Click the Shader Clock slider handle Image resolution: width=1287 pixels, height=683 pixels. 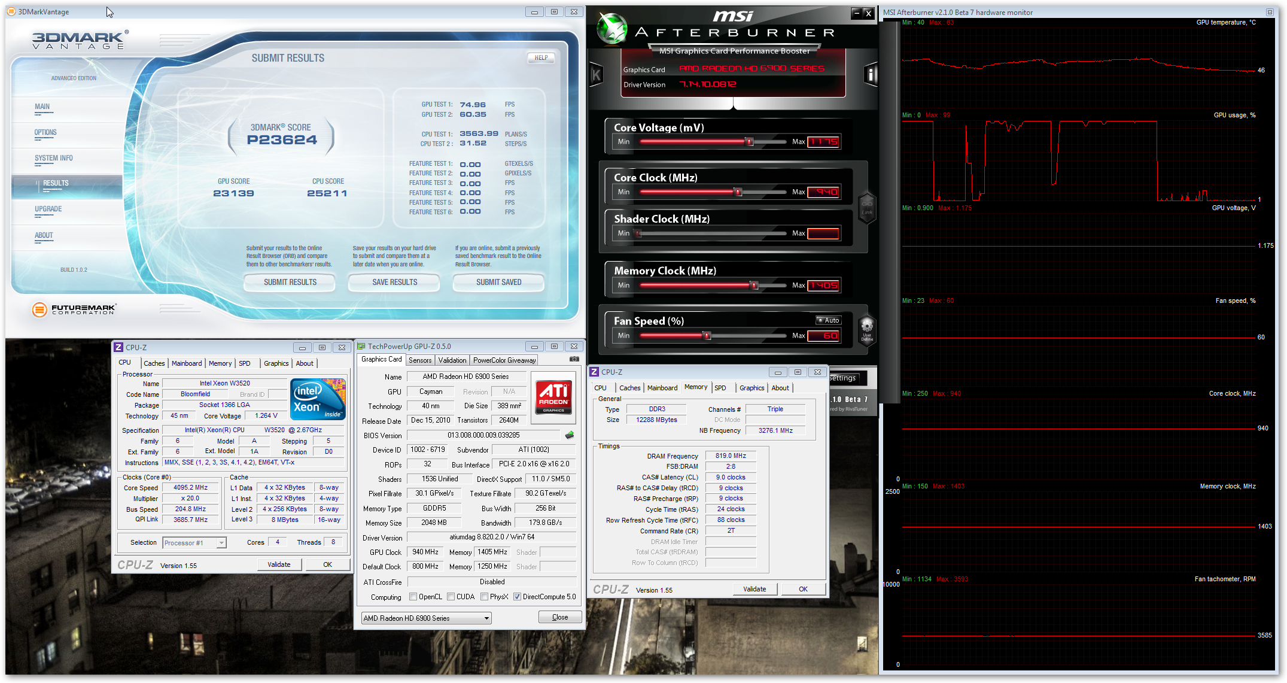point(638,233)
